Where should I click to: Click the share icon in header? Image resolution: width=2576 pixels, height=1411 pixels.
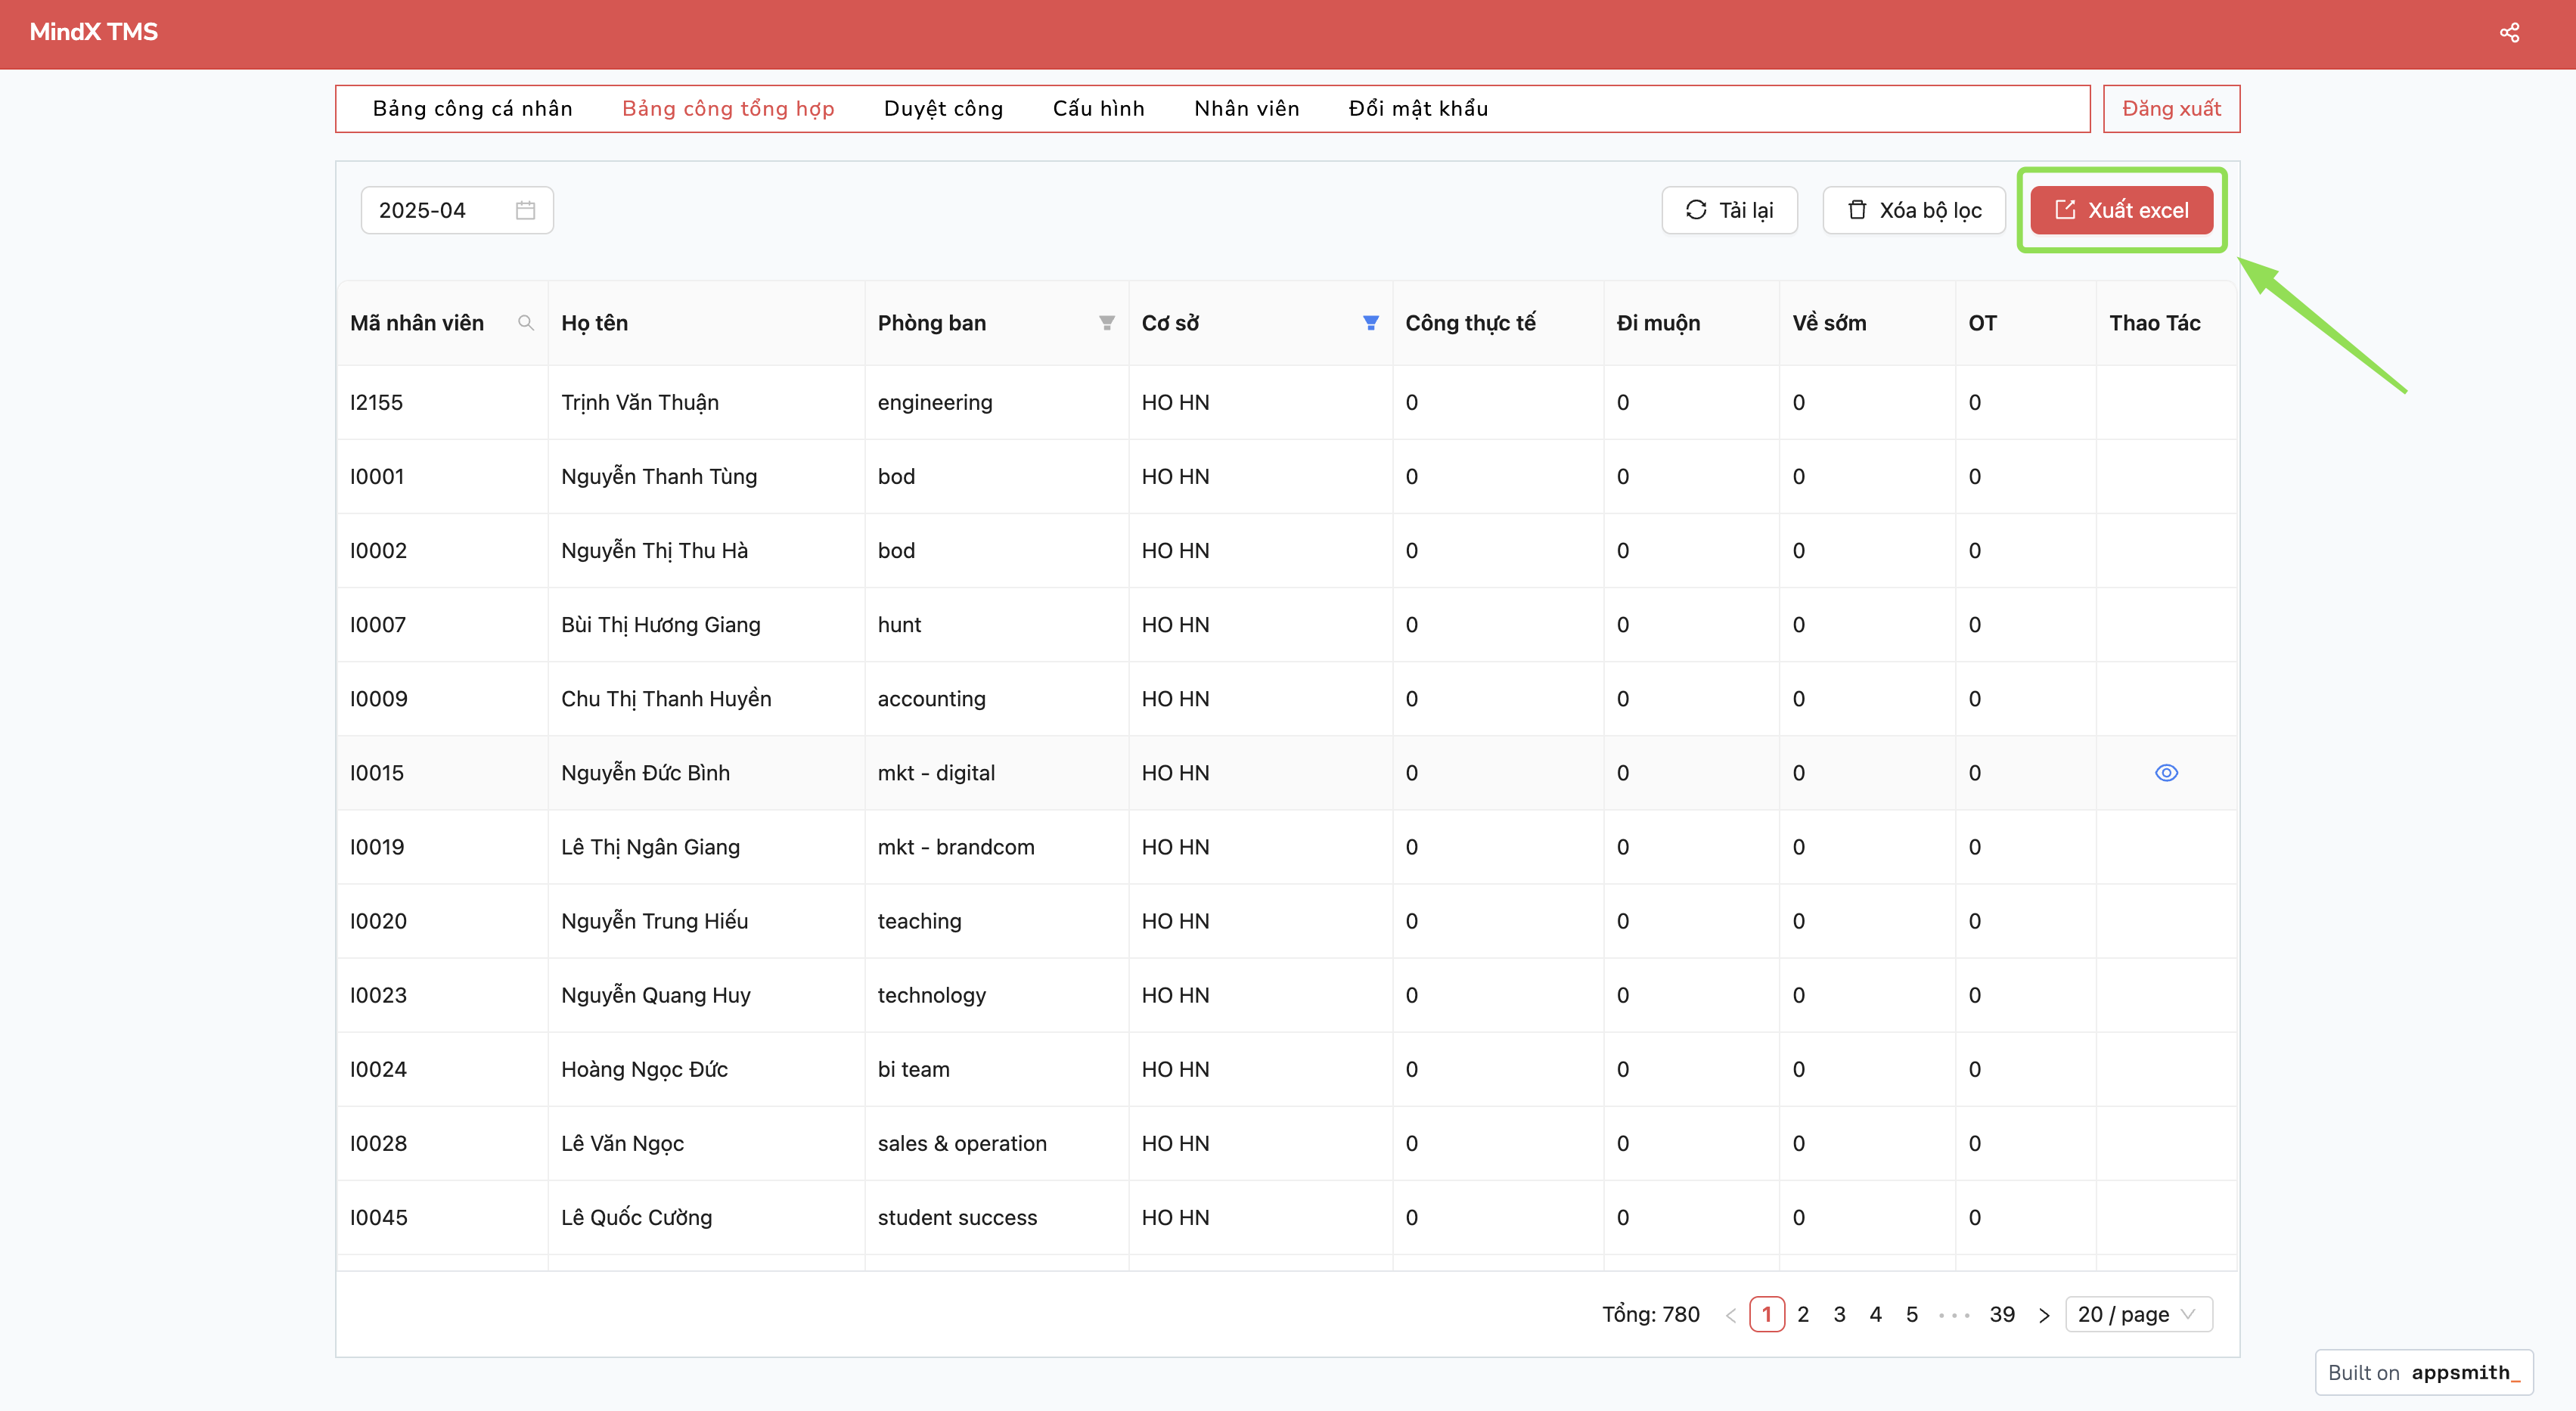coord(2509,33)
